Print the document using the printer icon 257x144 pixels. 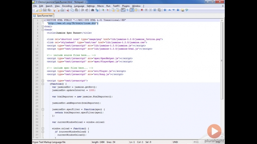(62, 10)
